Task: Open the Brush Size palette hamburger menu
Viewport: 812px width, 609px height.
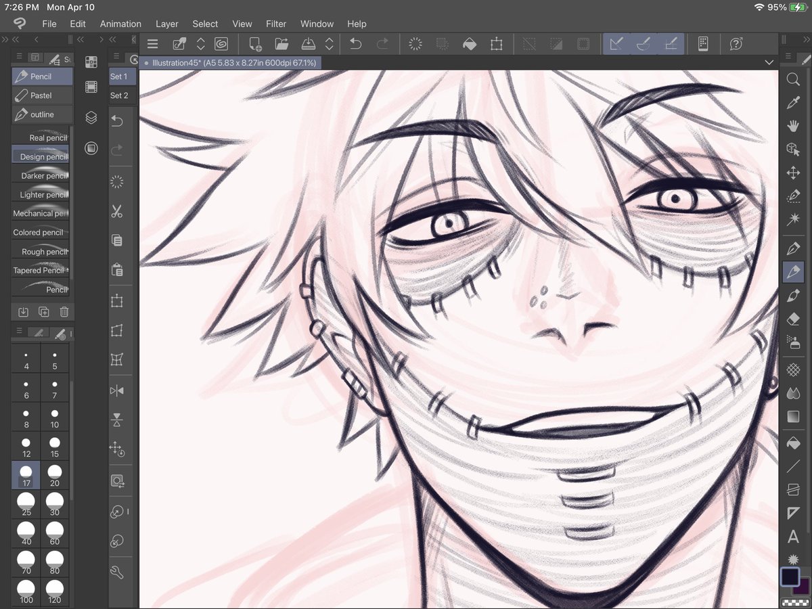Action: pos(19,332)
